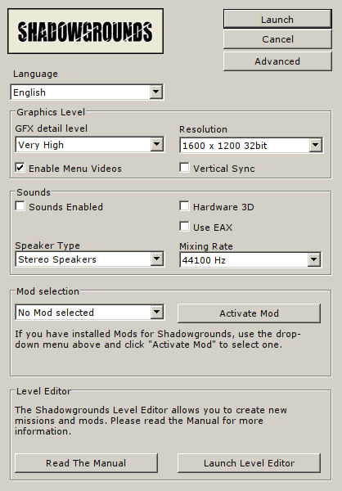Check the Sounds Enabled box
This screenshot has height=491, width=342.
pyautogui.click(x=20, y=206)
